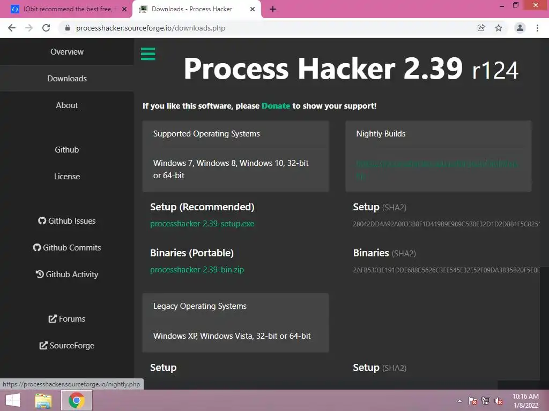Click the Setup SHA2 hash starting 28042DD4
Image resolution: width=549 pixels, height=411 pixels.
click(x=446, y=224)
